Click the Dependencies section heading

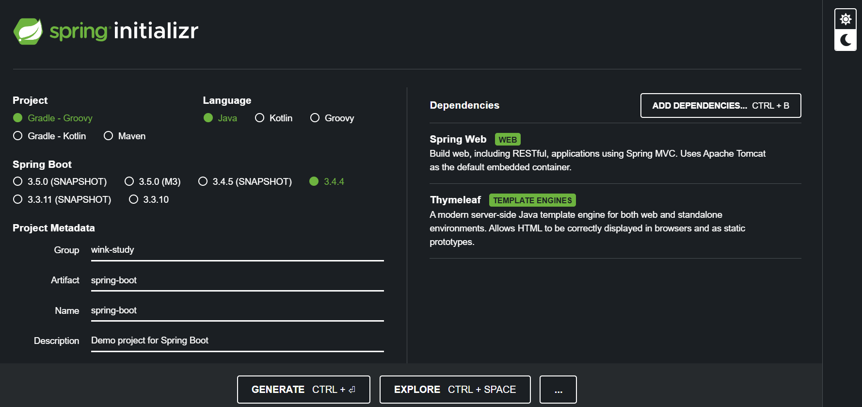[464, 105]
